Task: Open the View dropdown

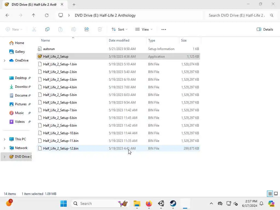Action: (x=144, y=30)
